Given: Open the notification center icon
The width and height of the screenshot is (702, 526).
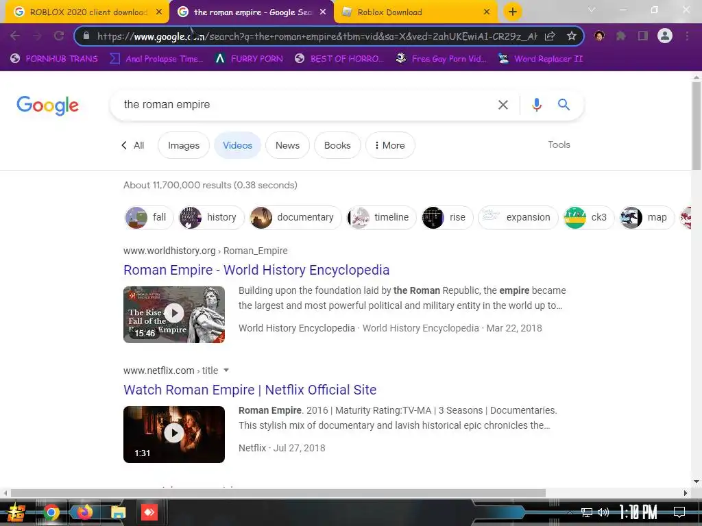Looking at the screenshot, I should [679, 512].
